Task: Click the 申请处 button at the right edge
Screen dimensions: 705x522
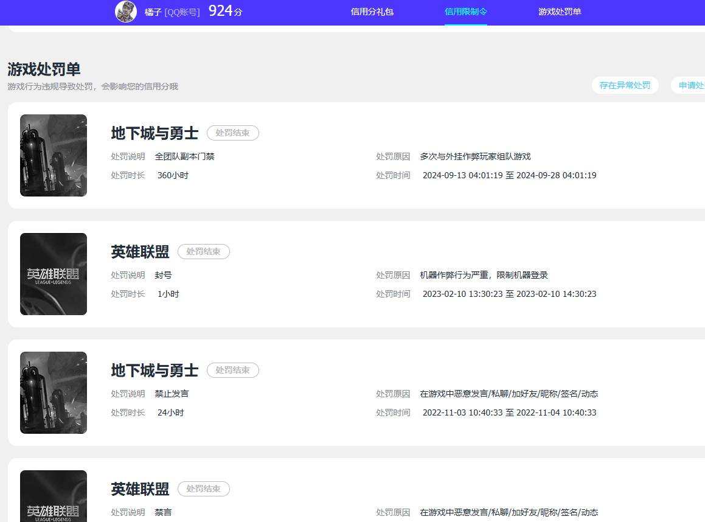Action: pos(689,85)
